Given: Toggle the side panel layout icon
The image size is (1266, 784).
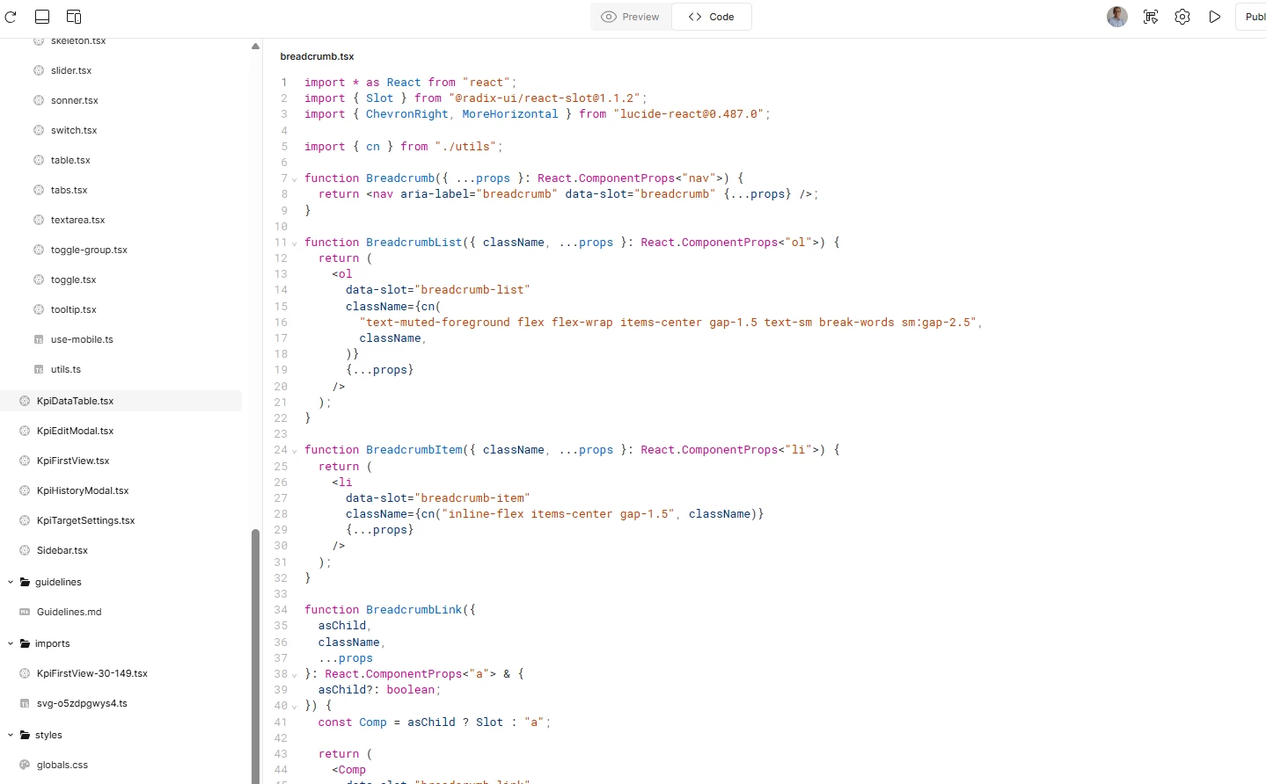Looking at the screenshot, I should [74, 17].
